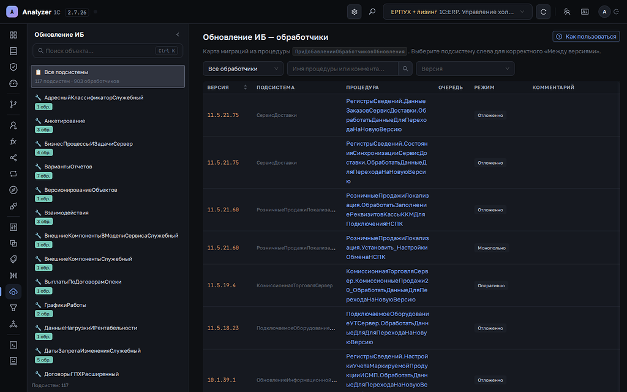Open the fx functions icon in the sidebar
Viewport: 627px width, 392px height.
click(13, 141)
